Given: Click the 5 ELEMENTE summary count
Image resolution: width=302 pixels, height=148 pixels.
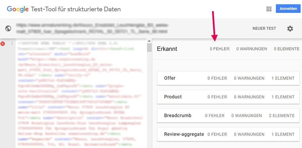Looking at the screenshot, I should (x=287, y=49).
